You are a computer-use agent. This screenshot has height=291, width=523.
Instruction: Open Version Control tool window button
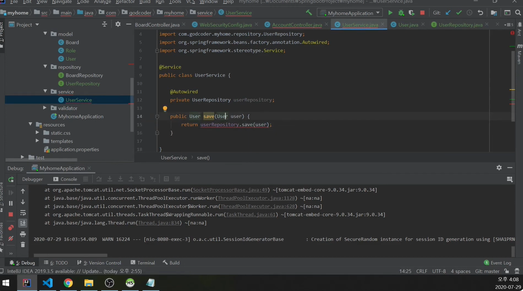(x=99, y=263)
